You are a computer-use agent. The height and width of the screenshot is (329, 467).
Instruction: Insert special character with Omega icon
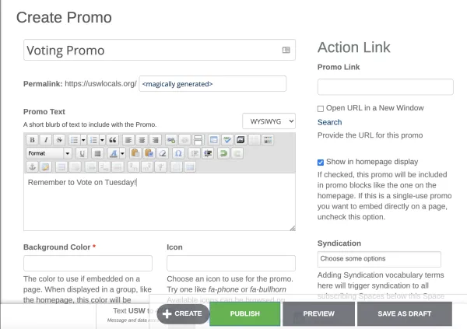coord(178,153)
